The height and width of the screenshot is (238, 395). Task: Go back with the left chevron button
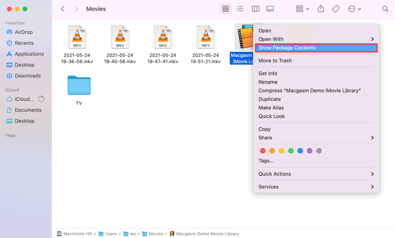click(x=63, y=9)
